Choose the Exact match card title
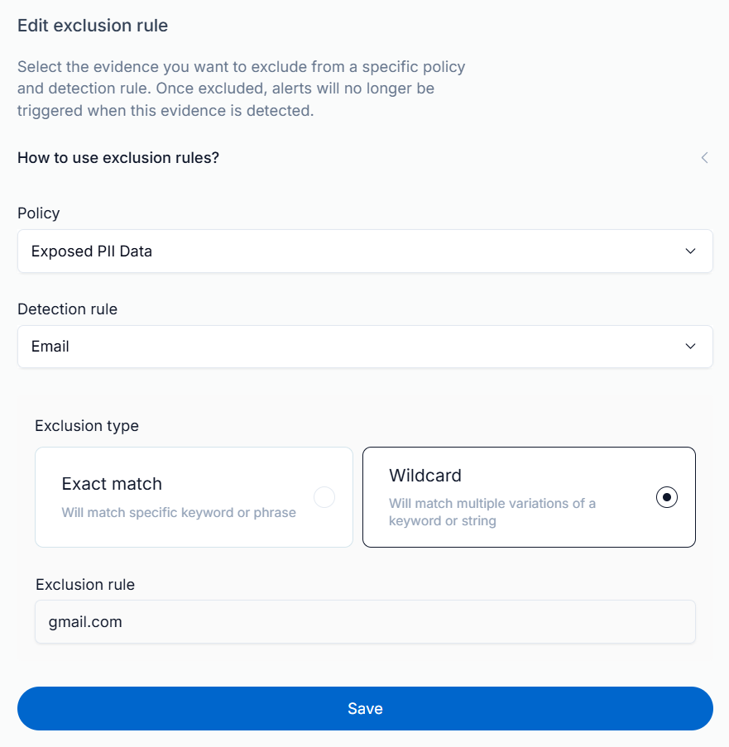Screen dimensions: 729x747 click(x=112, y=484)
